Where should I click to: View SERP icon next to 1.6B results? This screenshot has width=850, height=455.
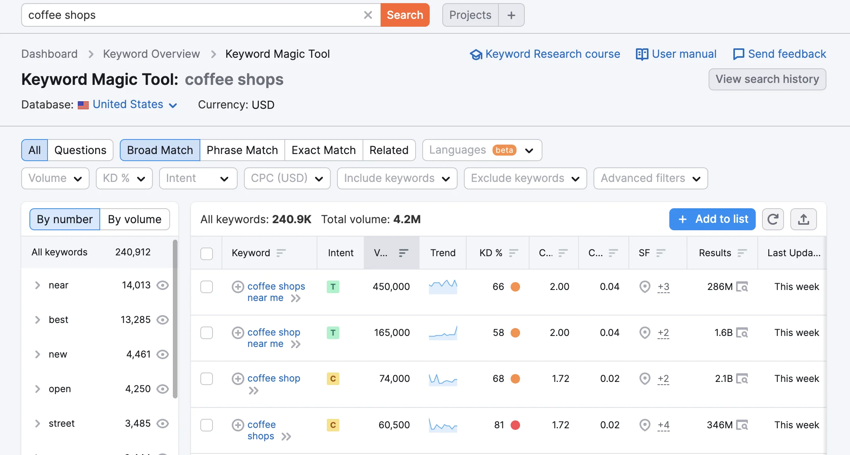[x=742, y=333]
